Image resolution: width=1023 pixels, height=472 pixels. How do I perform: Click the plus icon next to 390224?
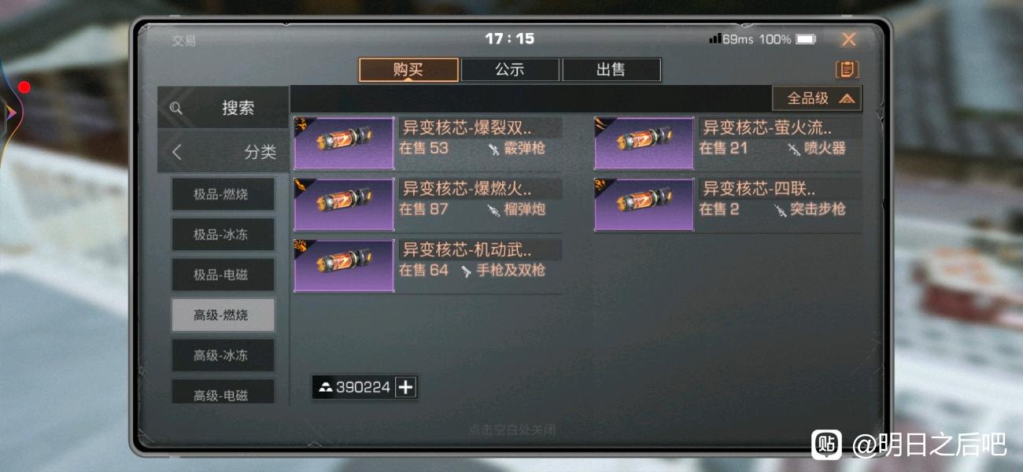405,387
